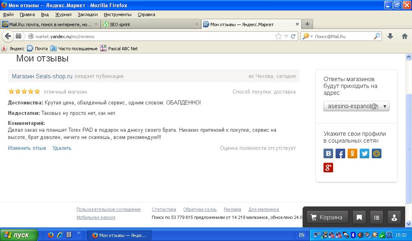Screen dimensions: 412x241
Task: Click the scrollbar up arrow
Action: 408,57
